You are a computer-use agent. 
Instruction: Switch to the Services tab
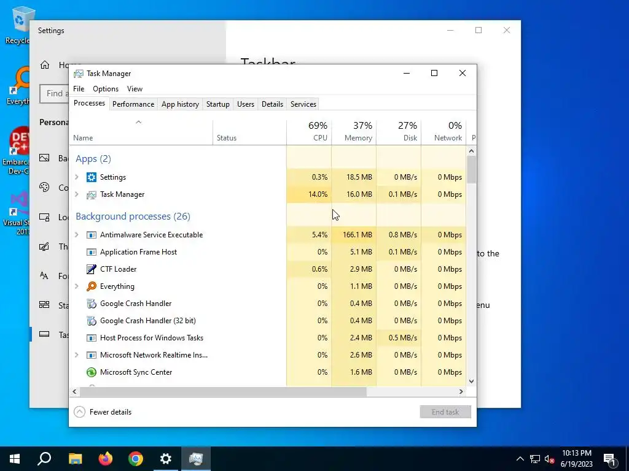click(x=303, y=104)
